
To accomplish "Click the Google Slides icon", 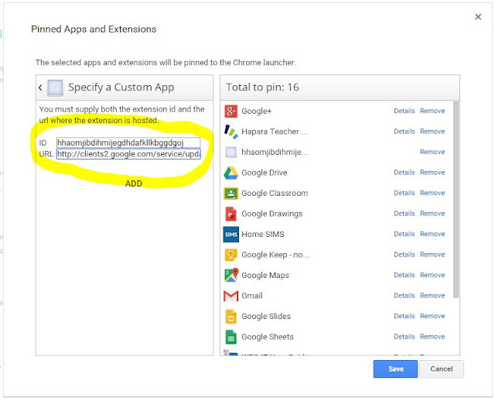I will coord(230,317).
